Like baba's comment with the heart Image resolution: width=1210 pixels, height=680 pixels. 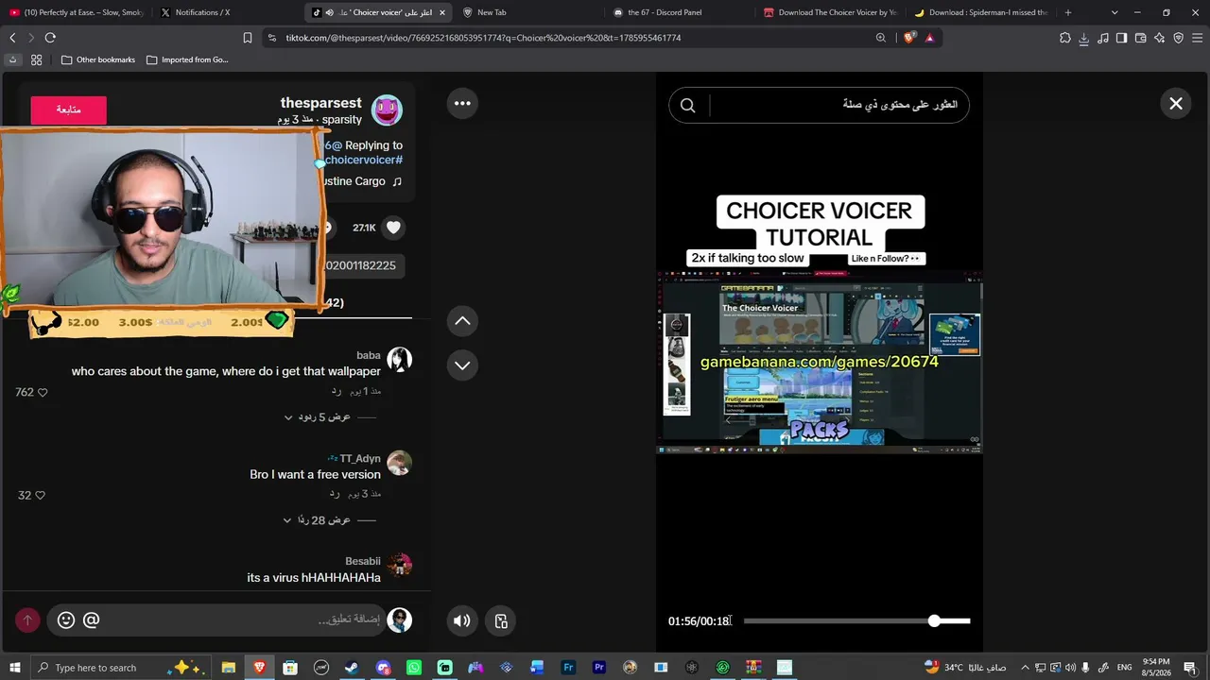coord(42,392)
